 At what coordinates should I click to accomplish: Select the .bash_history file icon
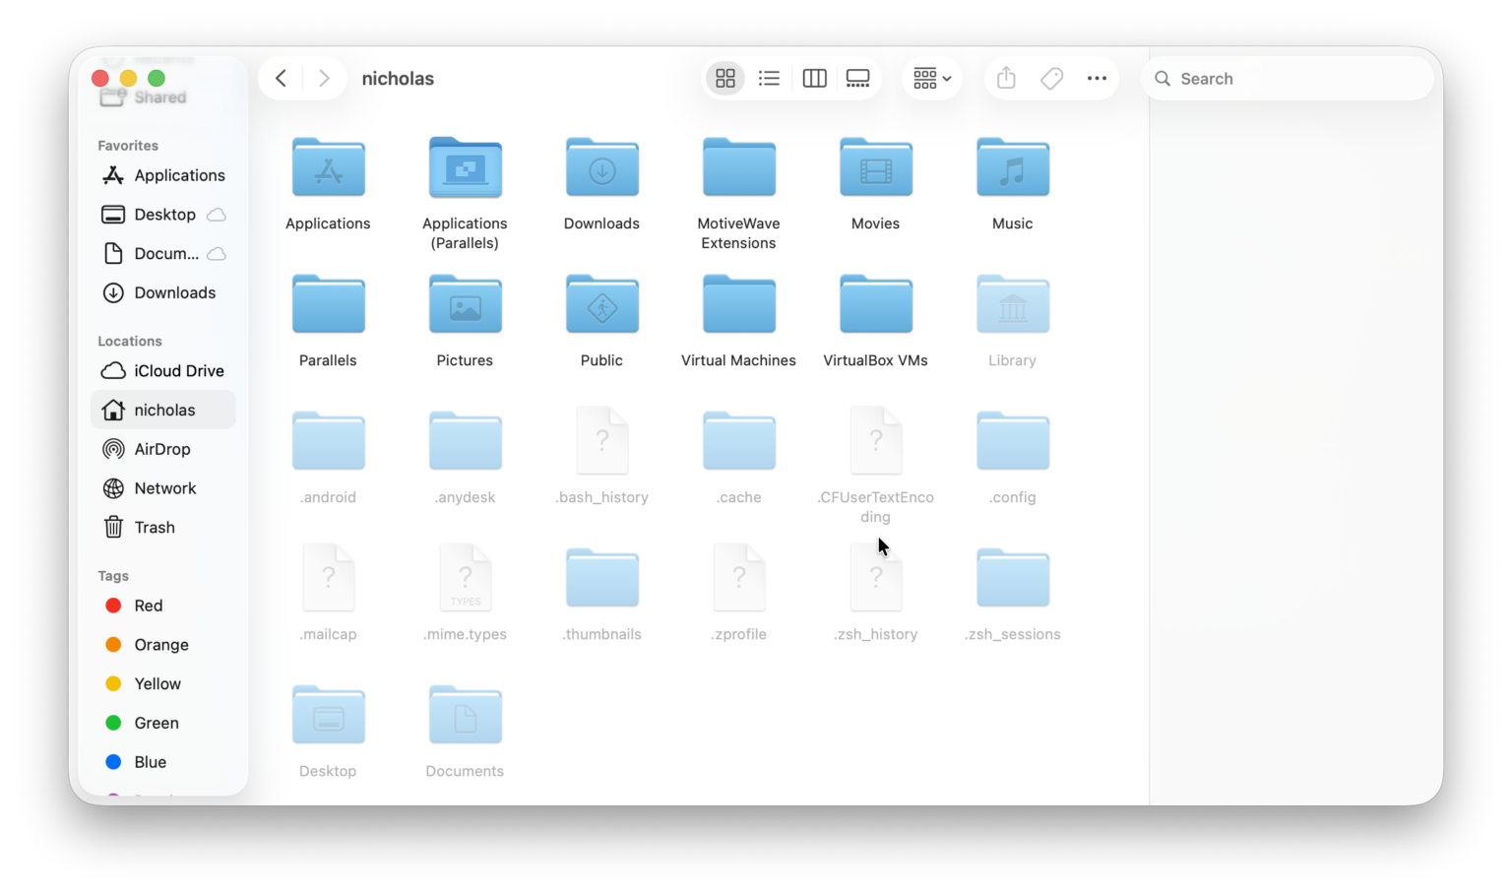click(602, 440)
